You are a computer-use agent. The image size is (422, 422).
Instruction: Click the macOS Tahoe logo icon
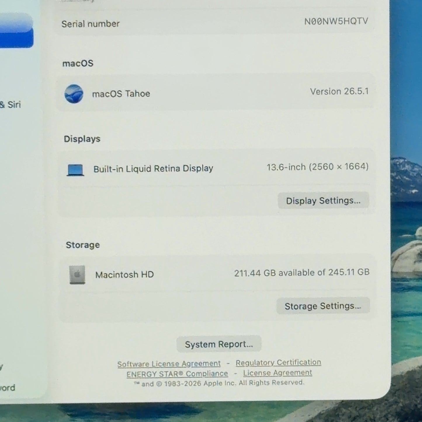click(x=74, y=94)
